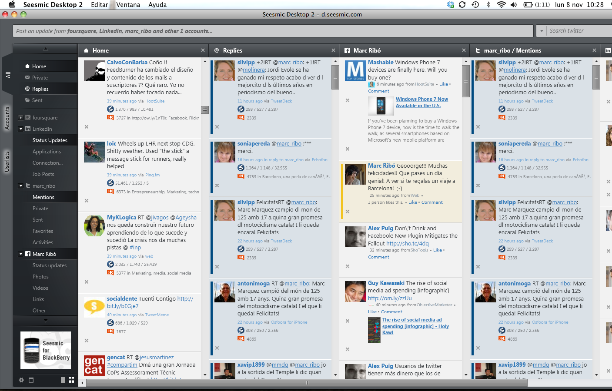
Task: Open dropdown arrow next to Search twitter
Action: pyautogui.click(x=542, y=31)
